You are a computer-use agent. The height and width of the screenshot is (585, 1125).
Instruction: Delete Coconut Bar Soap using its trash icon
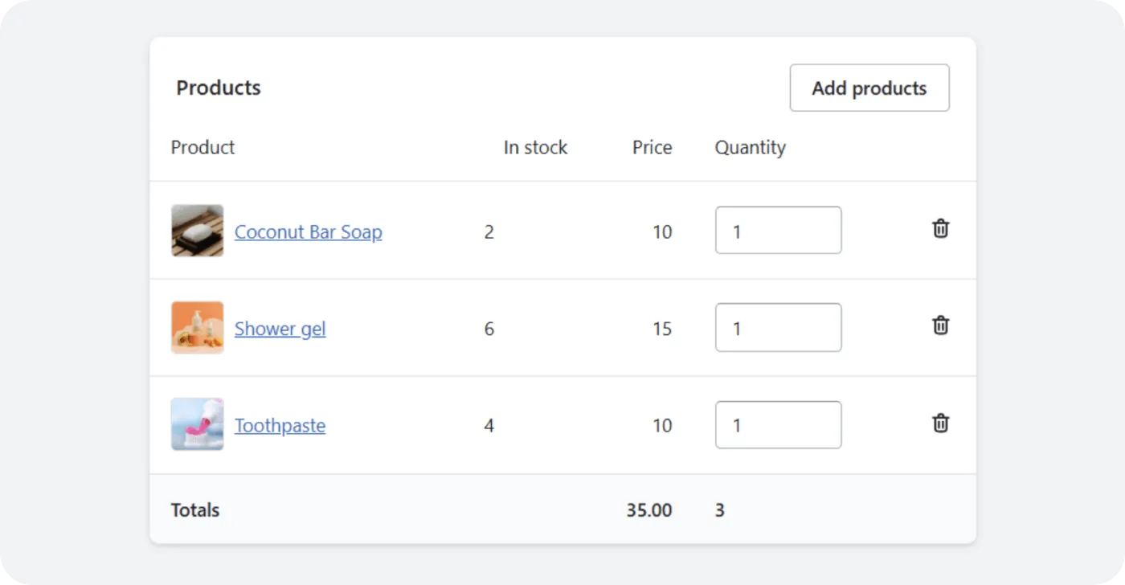[x=940, y=229]
